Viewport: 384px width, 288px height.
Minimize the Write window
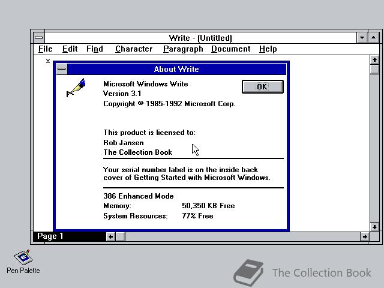pos(362,38)
